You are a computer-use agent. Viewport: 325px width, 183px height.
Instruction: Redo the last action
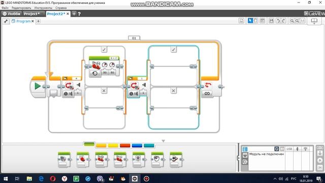pyautogui.click(x=283, y=20)
